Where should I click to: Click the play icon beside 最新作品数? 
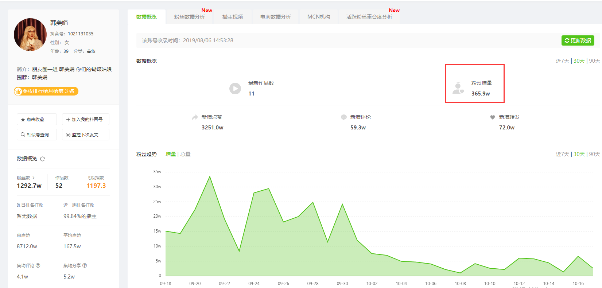[235, 88]
